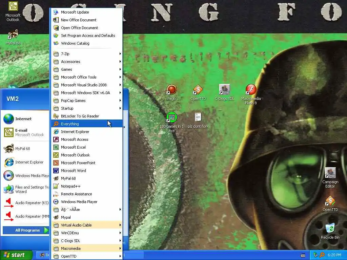Expand Microsoft Office Tools folder
The width and height of the screenshot is (347, 260).
tap(87, 77)
